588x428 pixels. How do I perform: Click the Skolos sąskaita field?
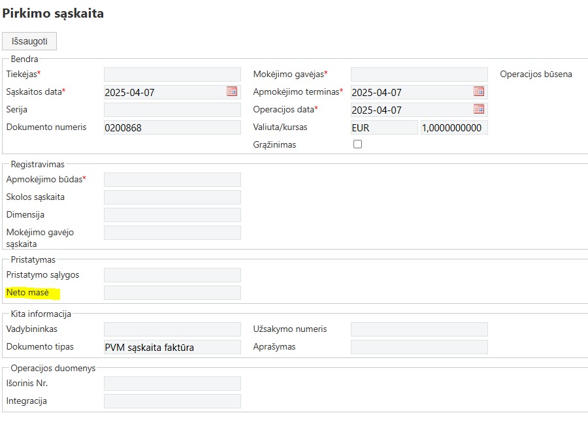coord(172,197)
